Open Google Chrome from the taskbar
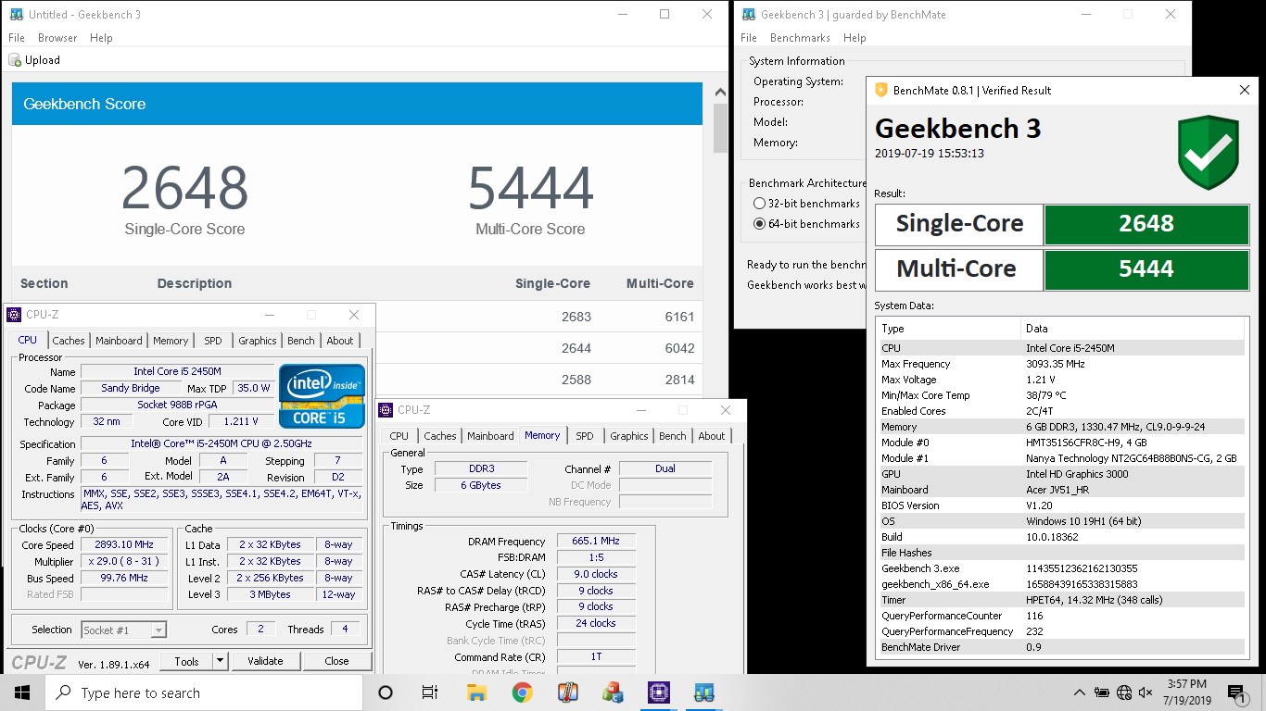 tap(522, 692)
